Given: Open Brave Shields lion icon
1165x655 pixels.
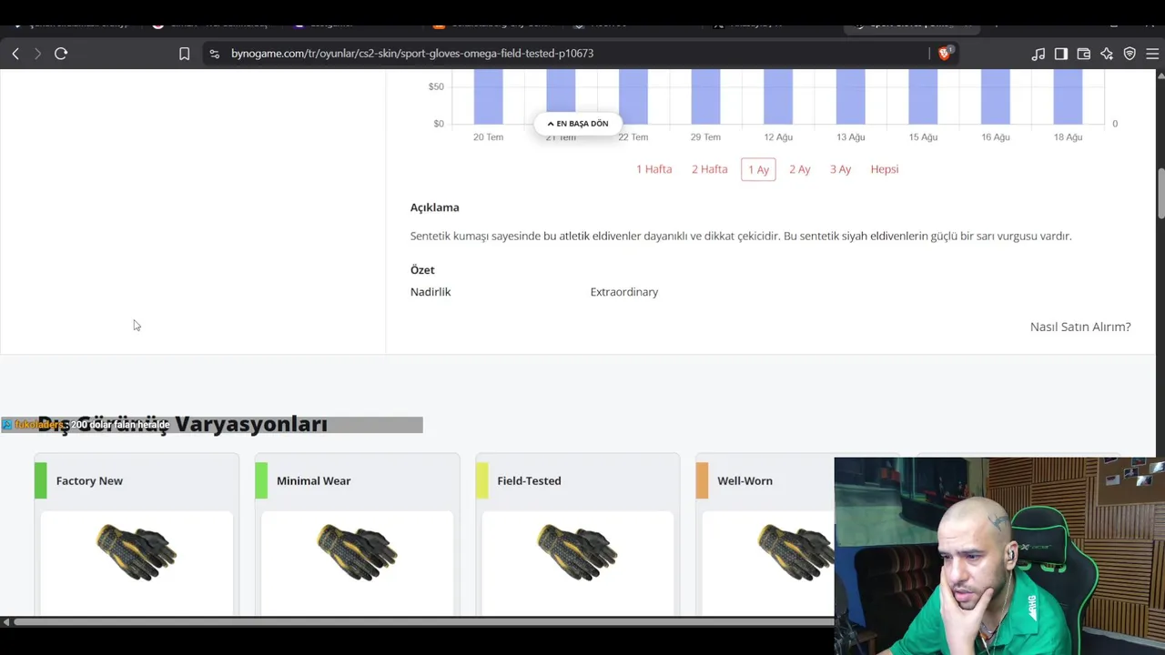Looking at the screenshot, I should (944, 54).
